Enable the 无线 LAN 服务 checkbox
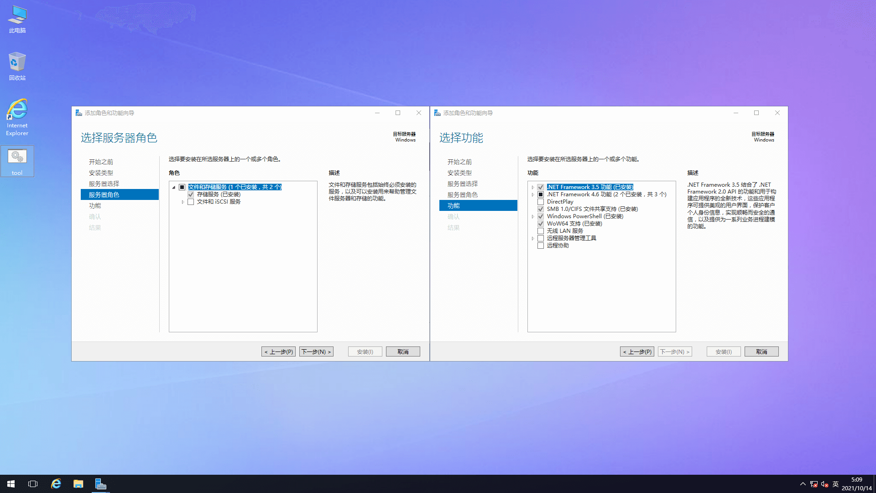Viewport: 876px width, 493px height. 541,231
